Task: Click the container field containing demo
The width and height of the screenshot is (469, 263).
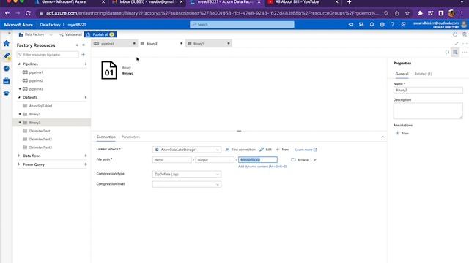Action: [x=171, y=160]
